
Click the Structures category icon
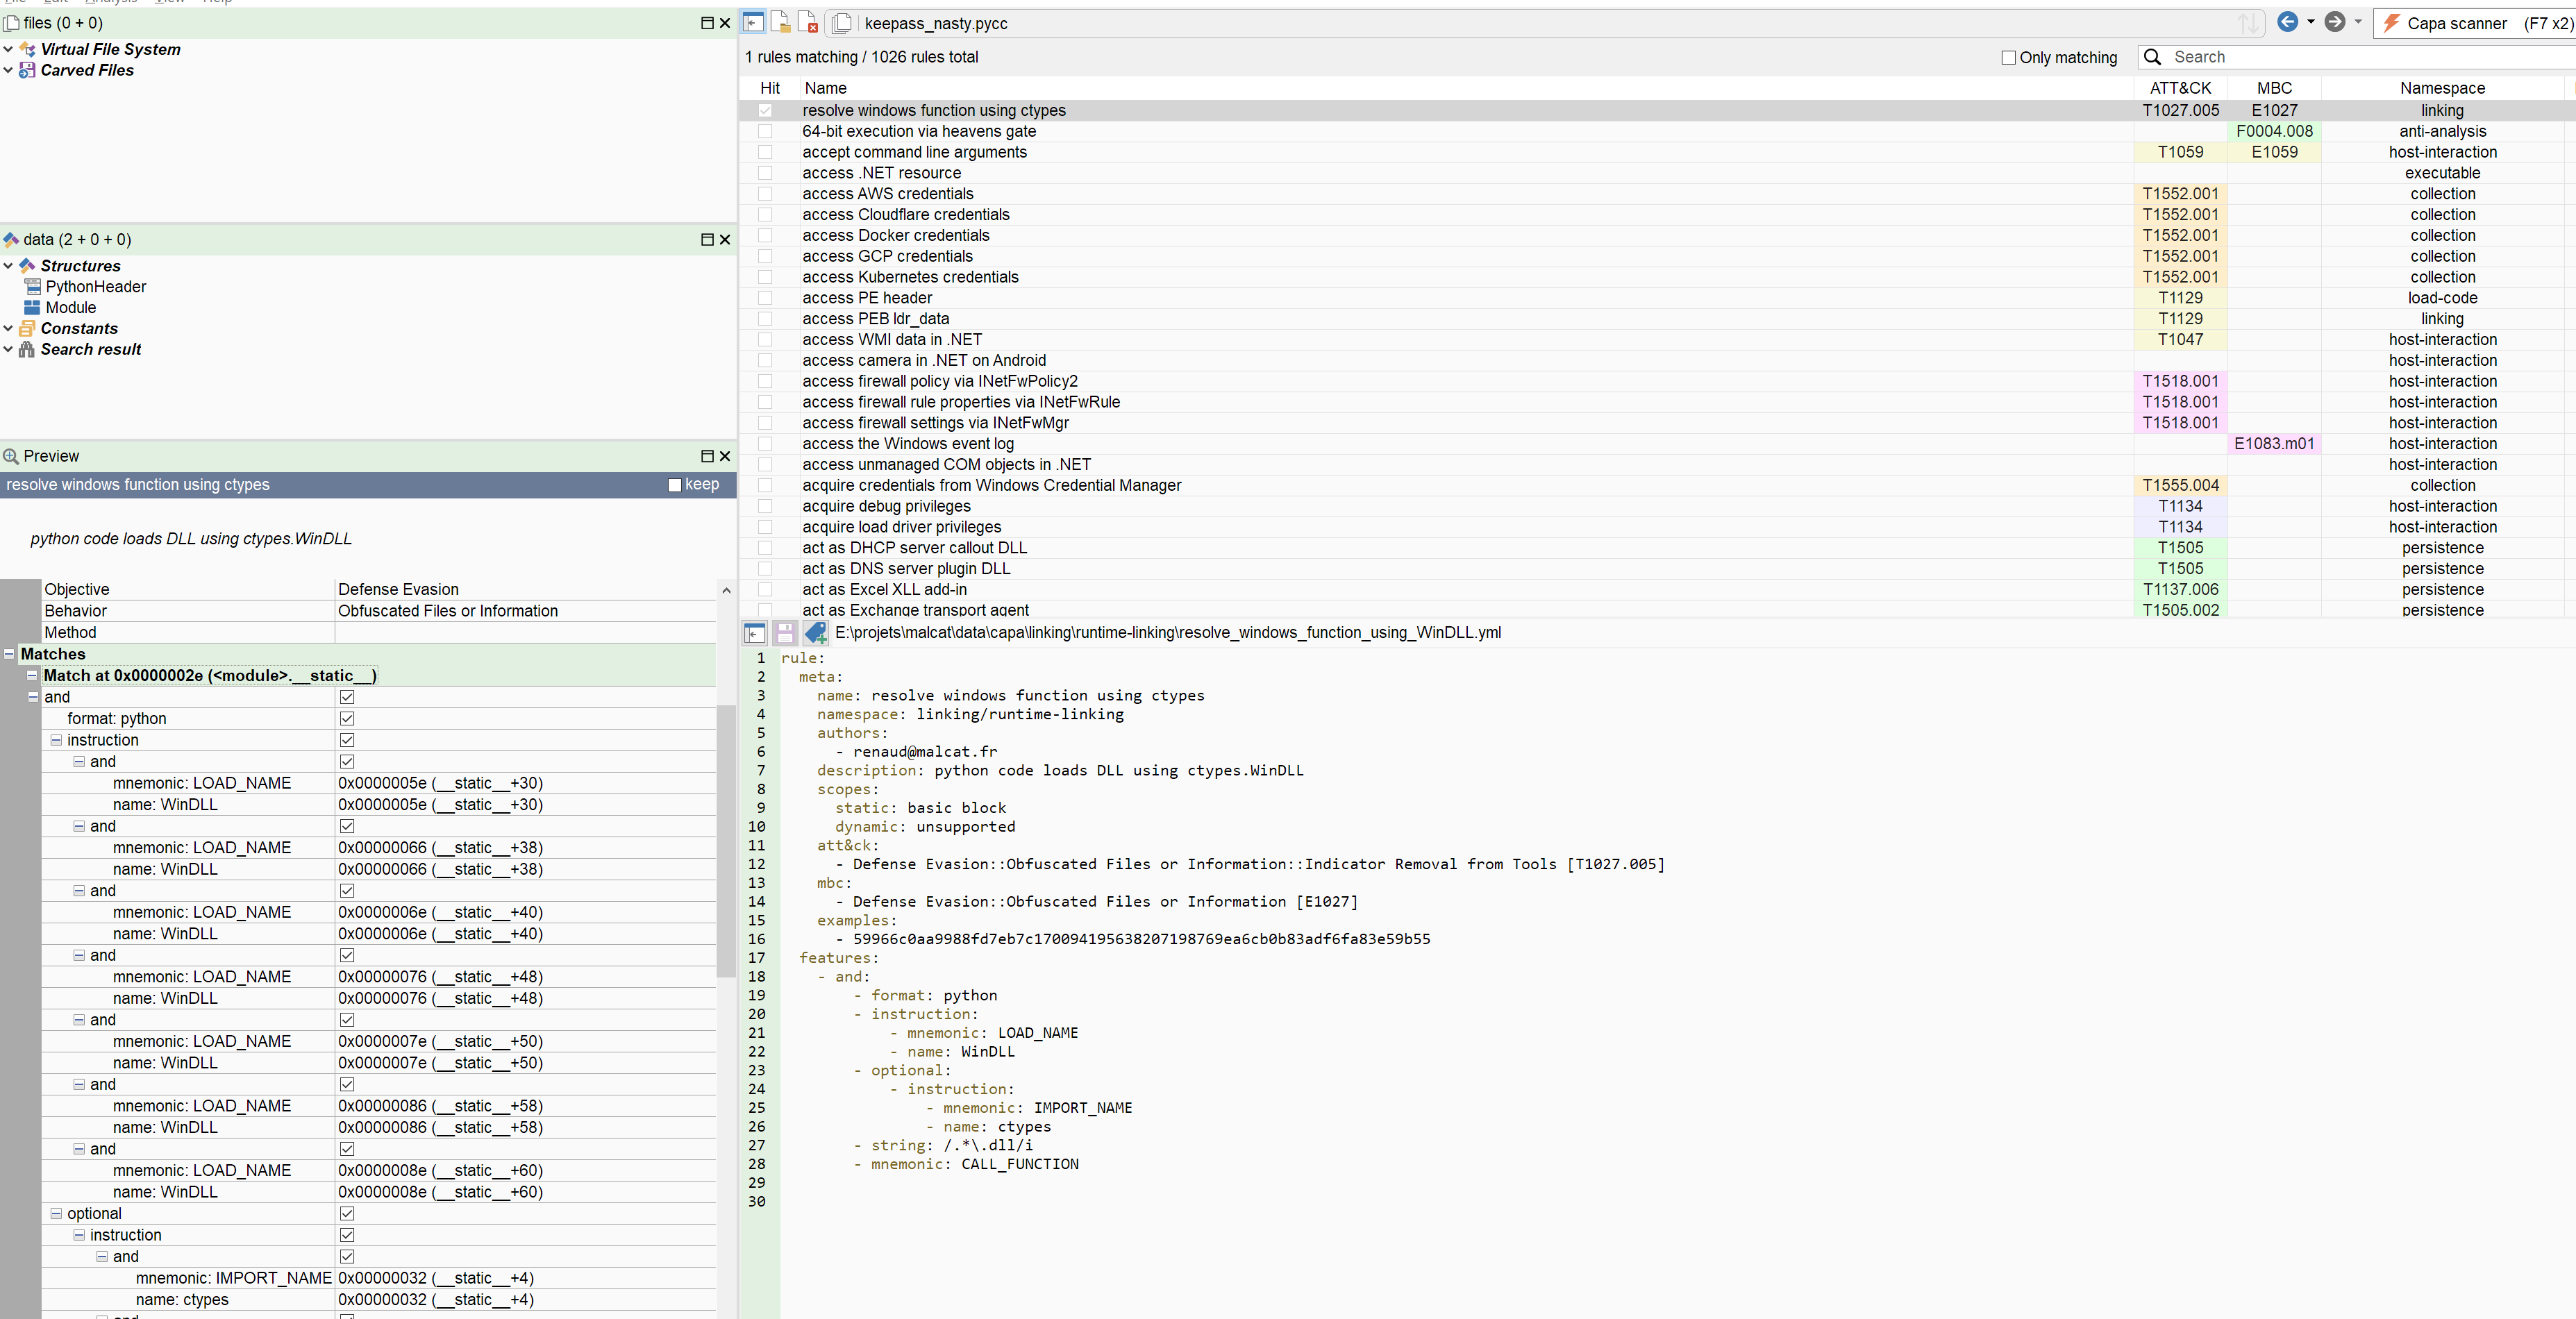point(28,266)
